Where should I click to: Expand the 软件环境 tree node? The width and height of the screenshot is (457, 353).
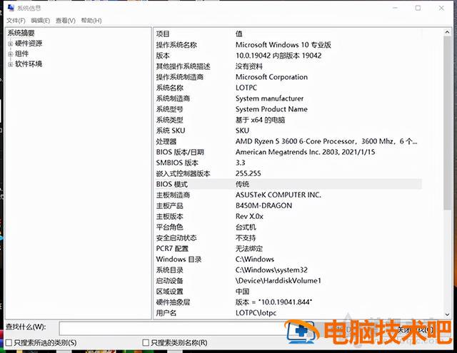click(10, 64)
